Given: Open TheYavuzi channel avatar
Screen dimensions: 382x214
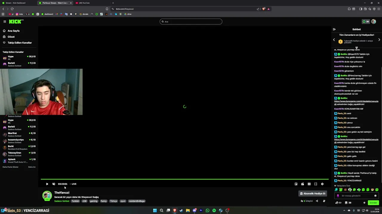Looking at the screenshot, I should coord(47,196).
